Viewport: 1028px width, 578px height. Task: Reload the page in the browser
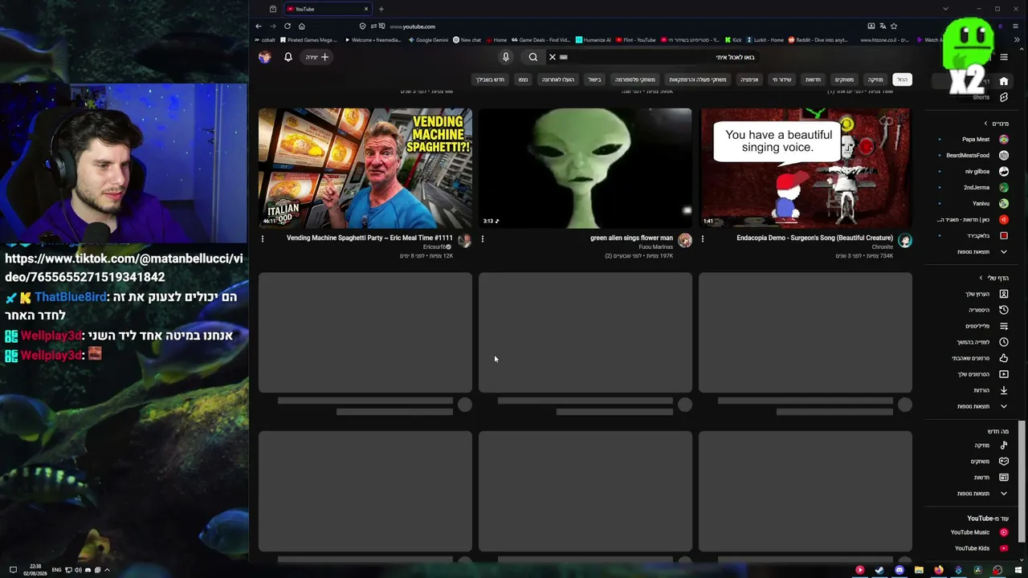click(288, 26)
